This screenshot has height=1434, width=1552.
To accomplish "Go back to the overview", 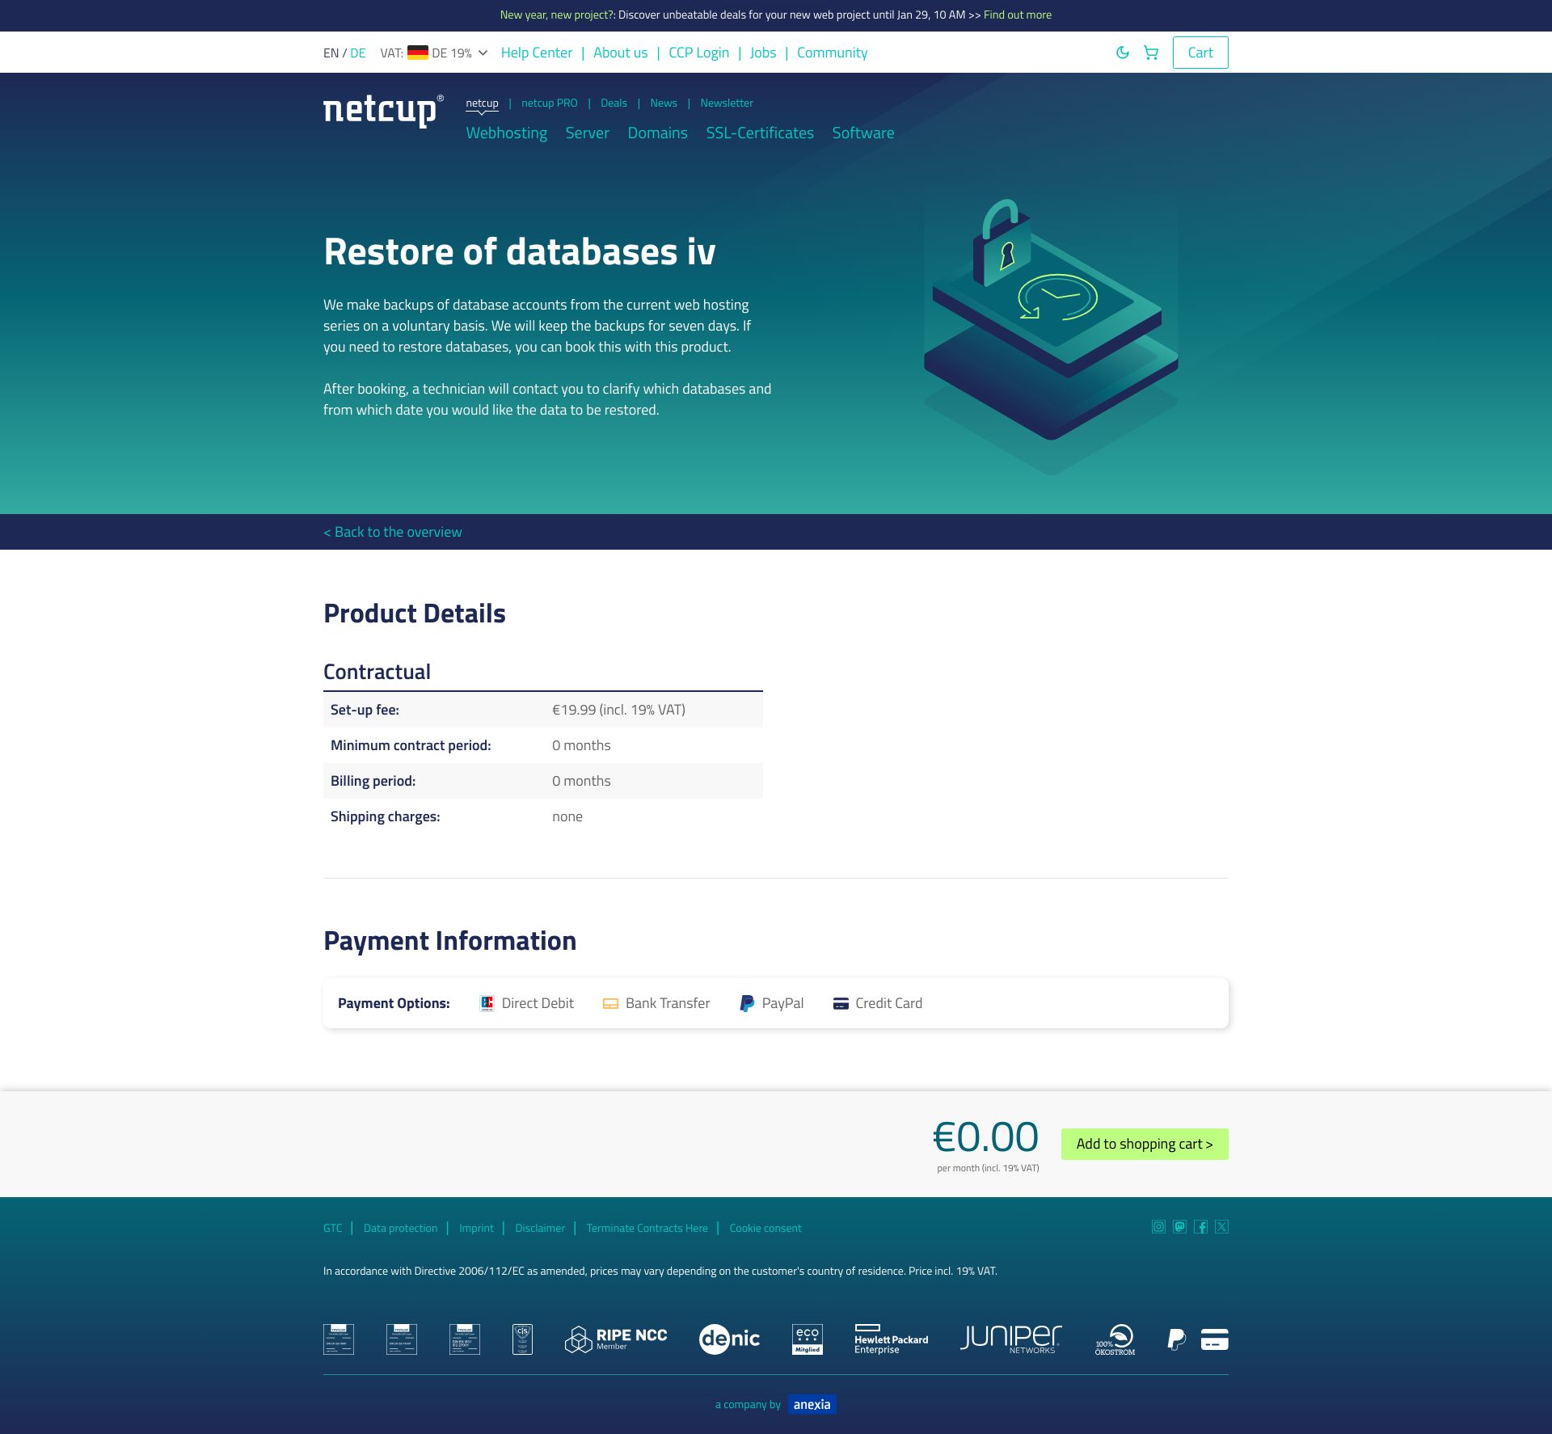I will [x=393, y=532].
